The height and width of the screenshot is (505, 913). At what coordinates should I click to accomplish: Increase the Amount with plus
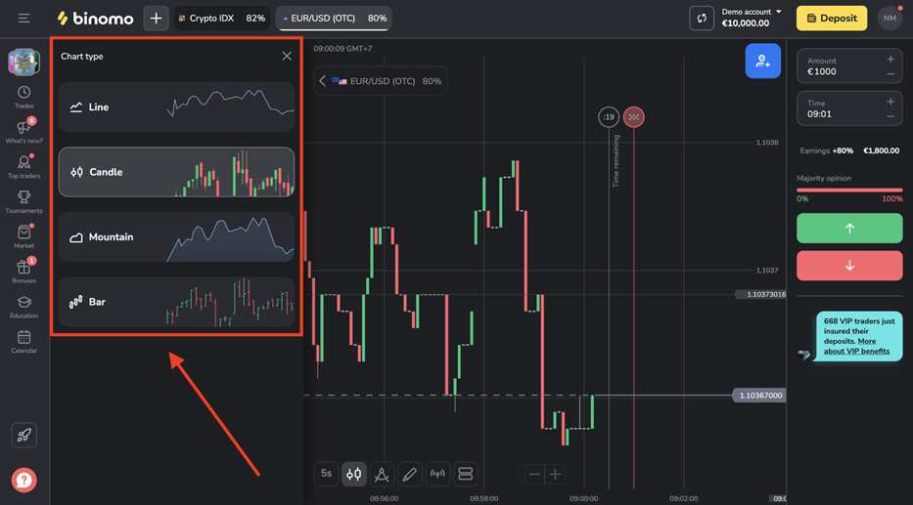(x=890, y=60)
